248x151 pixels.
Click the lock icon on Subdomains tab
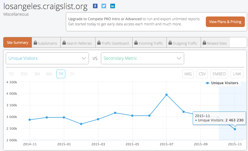35,43
